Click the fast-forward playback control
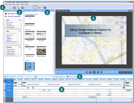This screenshot has width=134, height=103. click(x=98, y=72)
